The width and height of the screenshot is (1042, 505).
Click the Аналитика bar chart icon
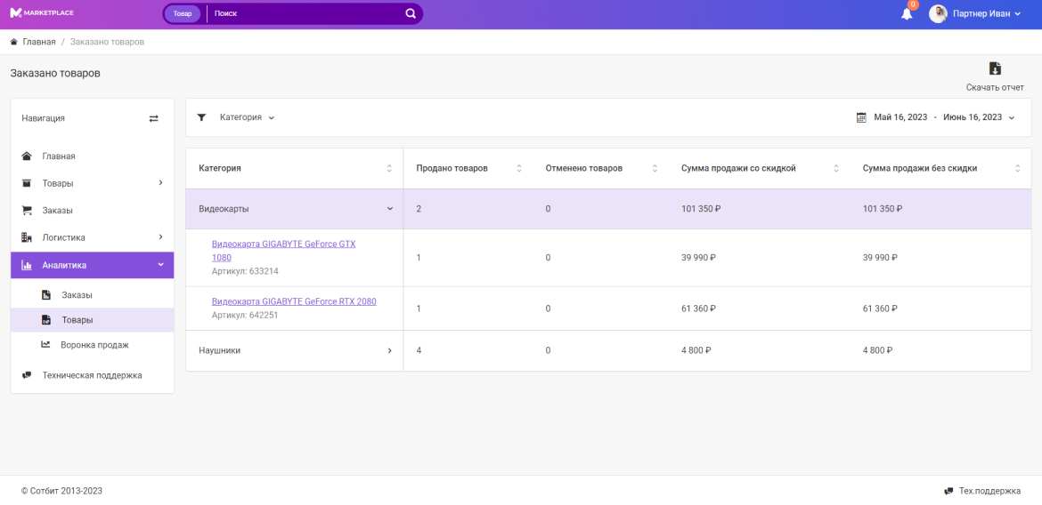point(27,266)
